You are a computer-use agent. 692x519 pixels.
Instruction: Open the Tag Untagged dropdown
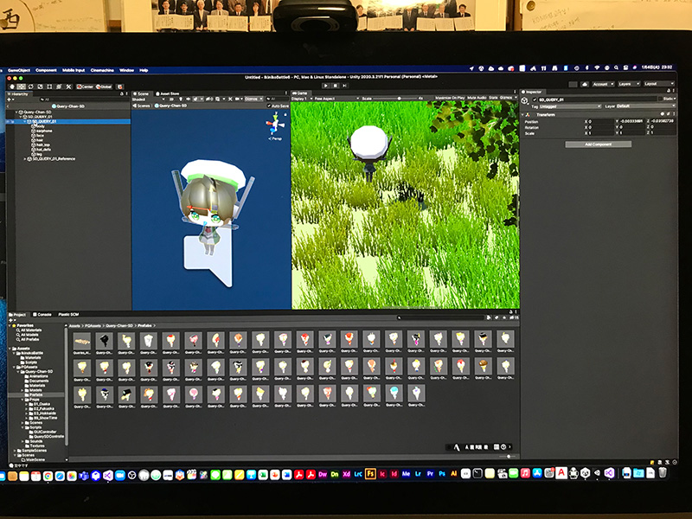point(570,106)
